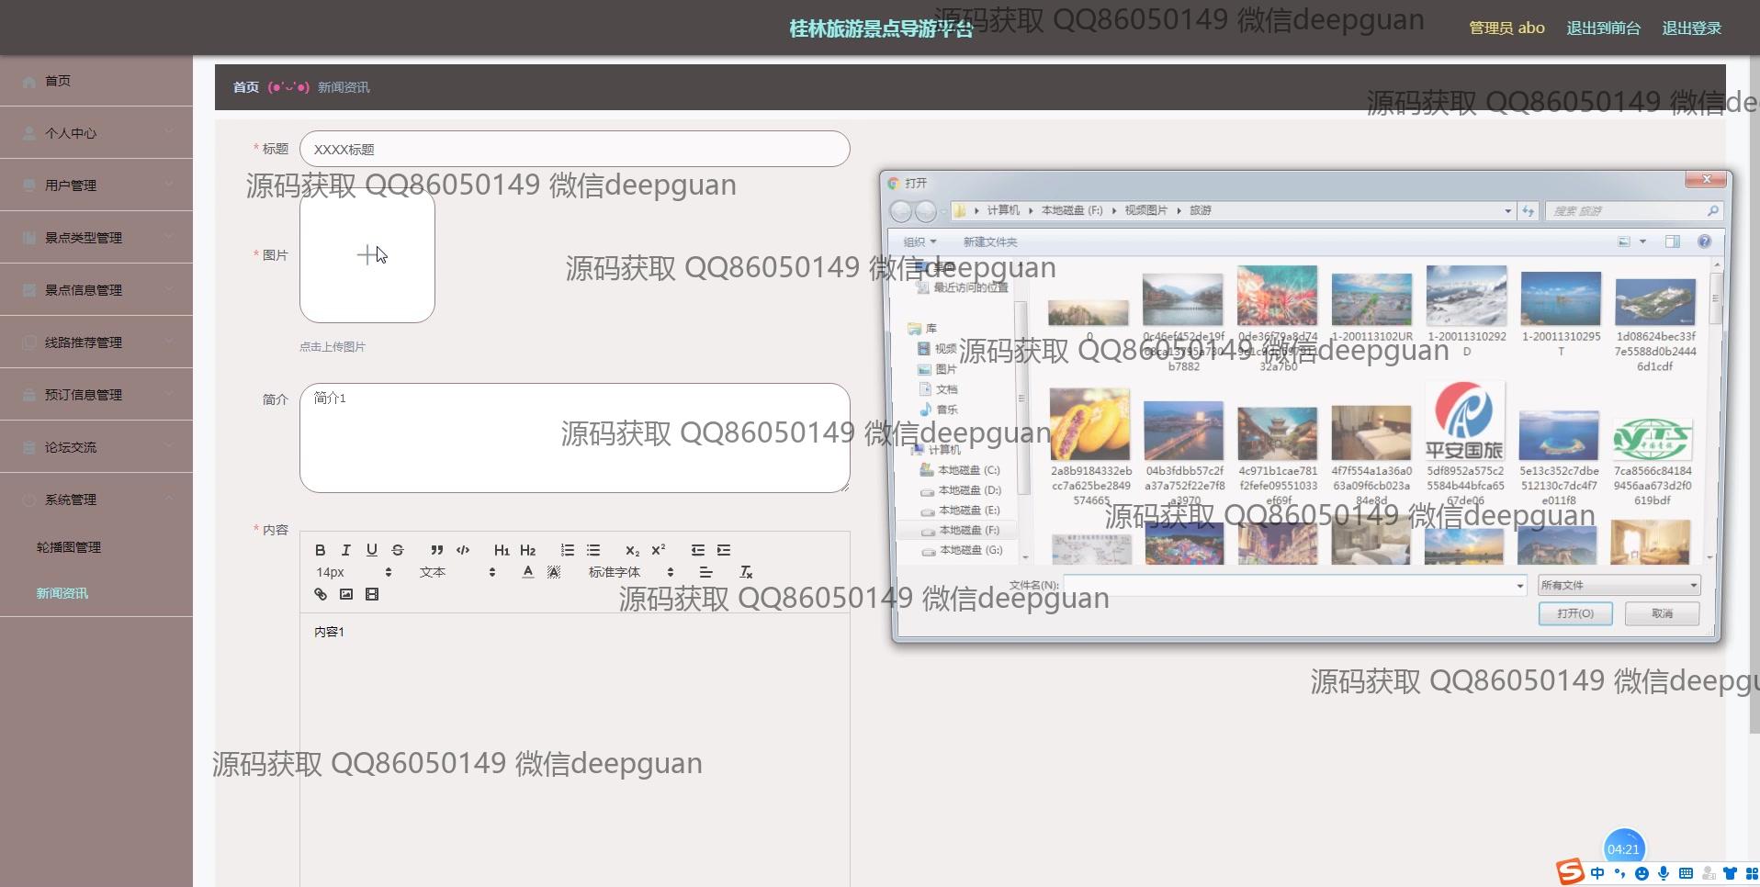The height and width of the screenshot is (887, 1760).
Task: Click the 取消 button in the dialog
Action: tap(1662, 613)
